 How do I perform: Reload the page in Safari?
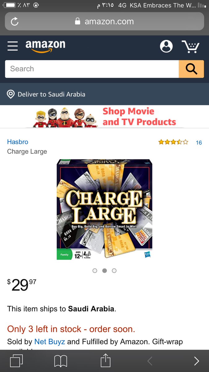click(x=15, y=21)
